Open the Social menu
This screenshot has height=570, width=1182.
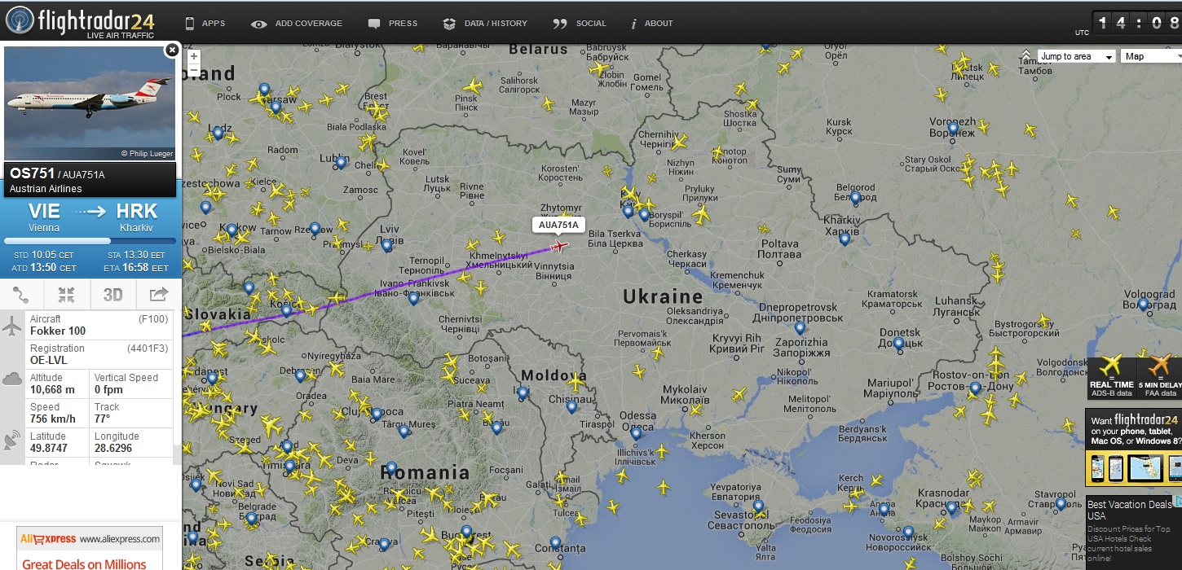(x=580, y=24)
